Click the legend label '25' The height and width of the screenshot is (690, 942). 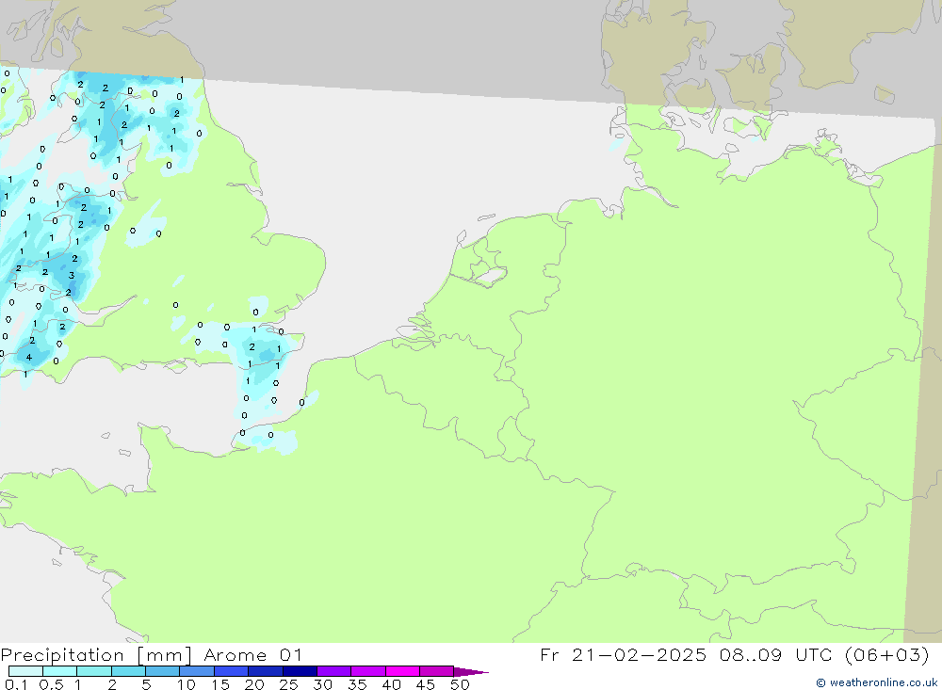tap(288, 684)
